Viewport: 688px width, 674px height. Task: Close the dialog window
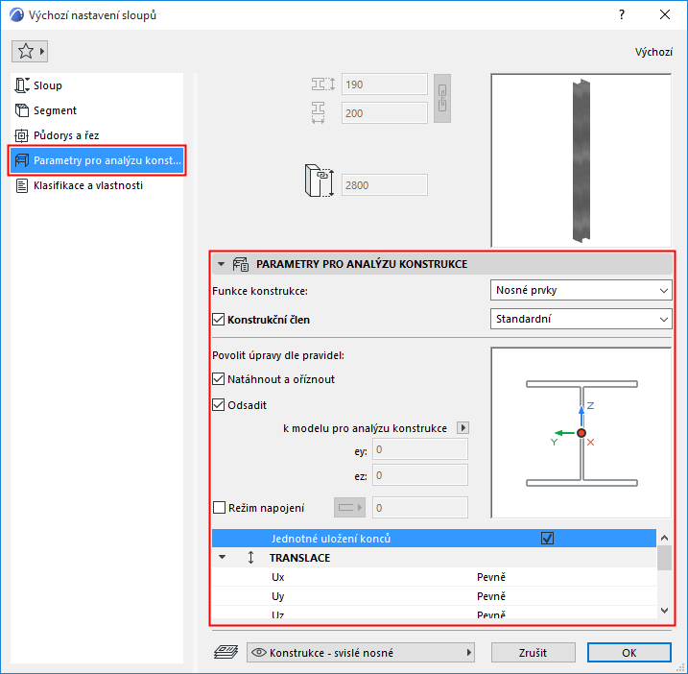point(665,15)
